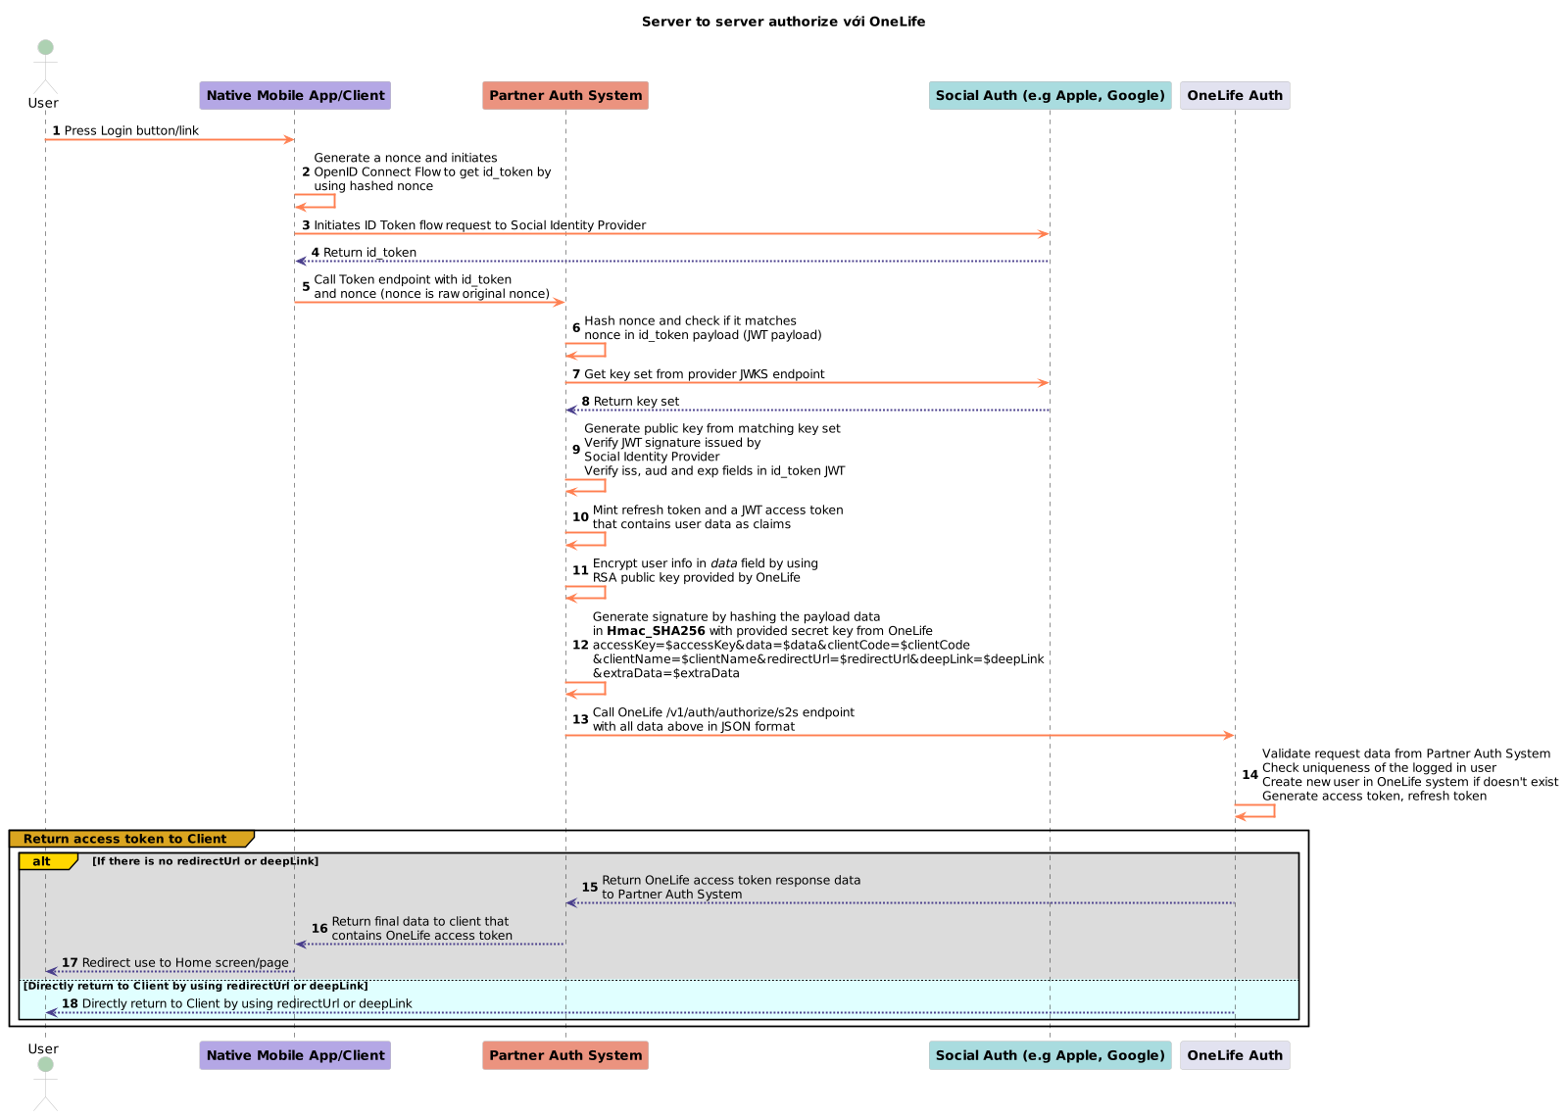Click the User actor icon below the diagram
The image size is (1567, 1116).
pos(44,1082)
